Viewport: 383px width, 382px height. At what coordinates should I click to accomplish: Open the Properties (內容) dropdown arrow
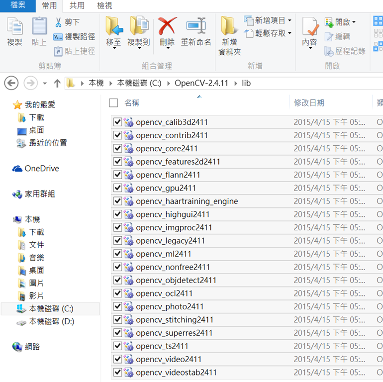click(x=310, y=48)
